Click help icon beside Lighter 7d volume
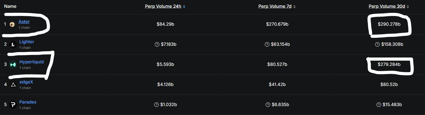This screenshot has width=425, height=115. (x=267, y=44)
